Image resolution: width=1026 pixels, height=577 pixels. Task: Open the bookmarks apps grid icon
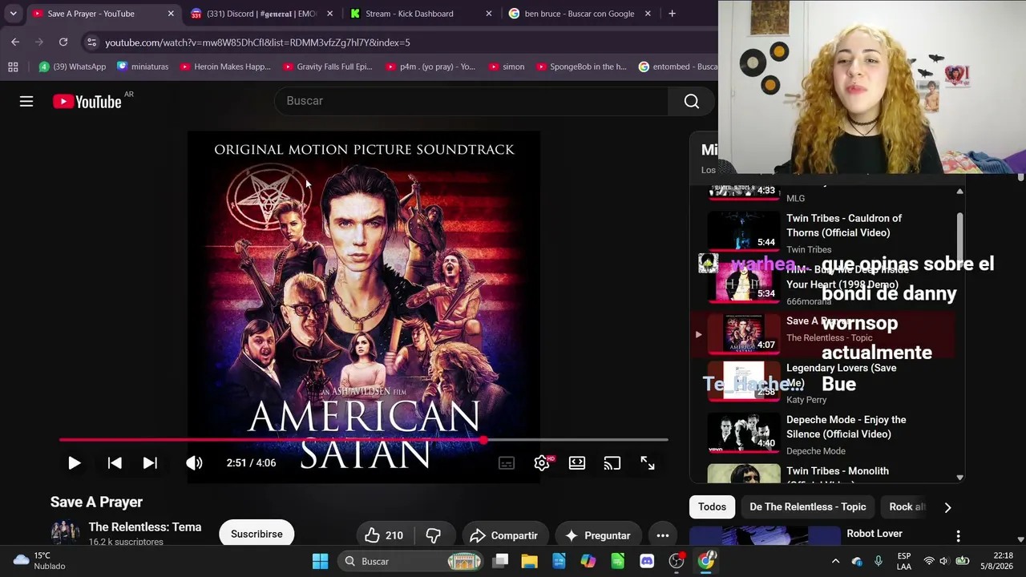[x=13, y=67]
